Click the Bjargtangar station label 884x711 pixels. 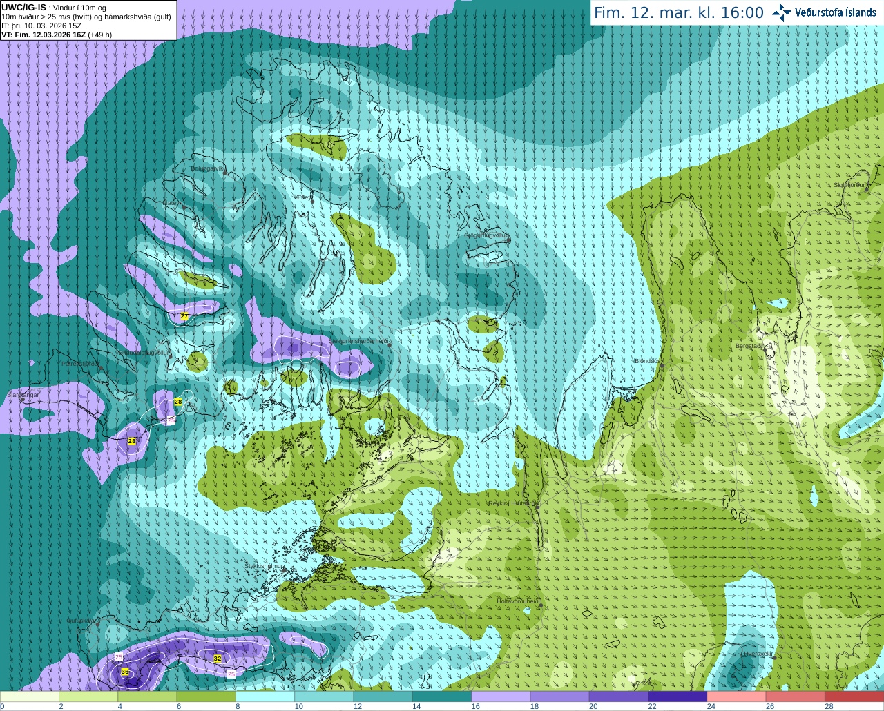click(23, 395)
